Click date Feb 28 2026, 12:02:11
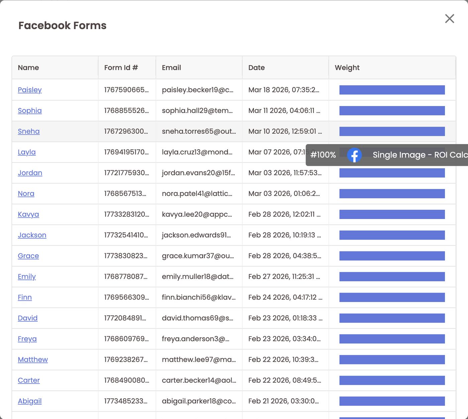Screen dimensions: 468x419 [284, 214]
